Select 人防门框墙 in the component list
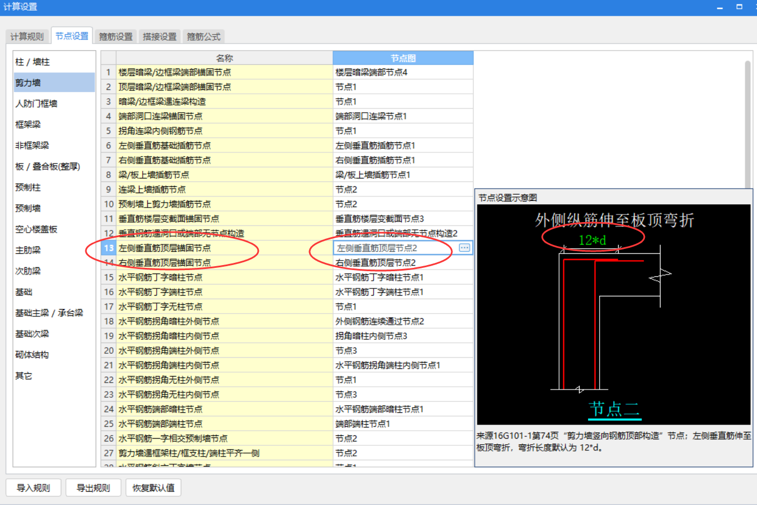The width and height of the screenshot is (757, 505). click(54, 104)
